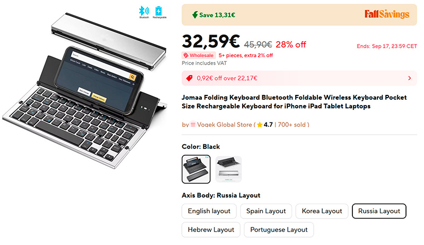The width and height of the screenshot is (424, 245).
Task: Click the red coupon tag icon
Action: pos(190,78)
